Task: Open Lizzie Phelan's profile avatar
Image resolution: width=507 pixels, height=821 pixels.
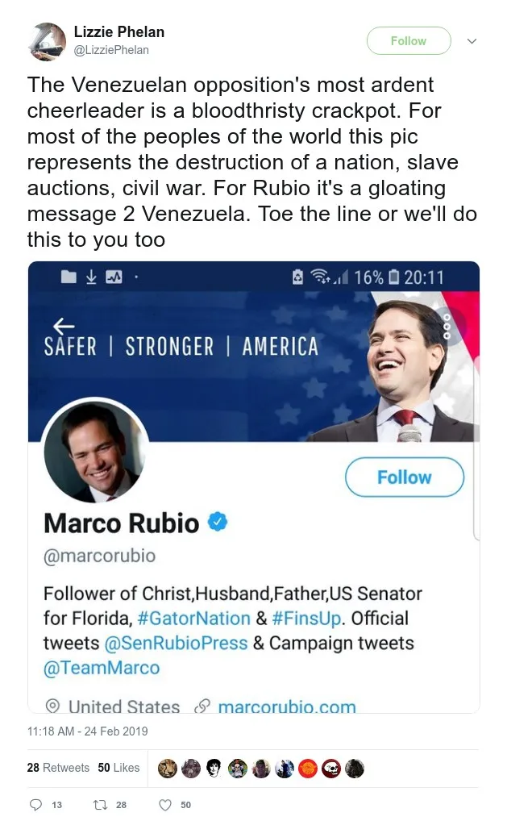Action: click(47, 42)
